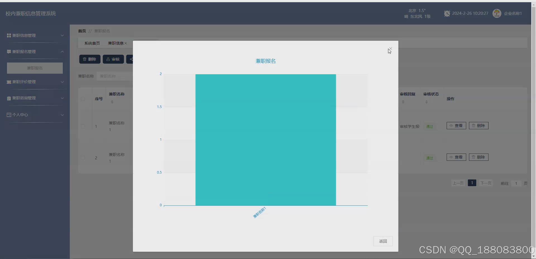Check the select-all checkbox in table header
The height and width of the screenshot is (259, 536).
[83, 99]
